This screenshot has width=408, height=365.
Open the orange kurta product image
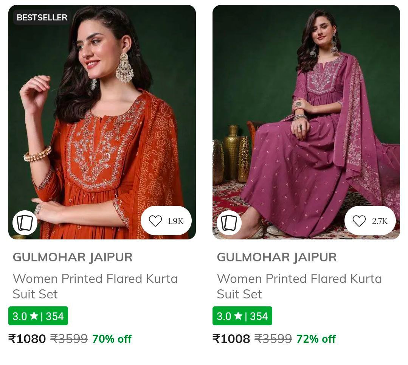click(x=102, y=121)
